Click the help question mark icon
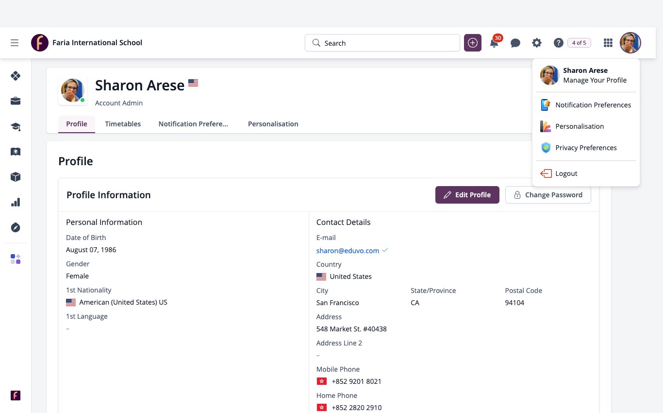The width and height of the screenshot is (663, 413). 558,43
